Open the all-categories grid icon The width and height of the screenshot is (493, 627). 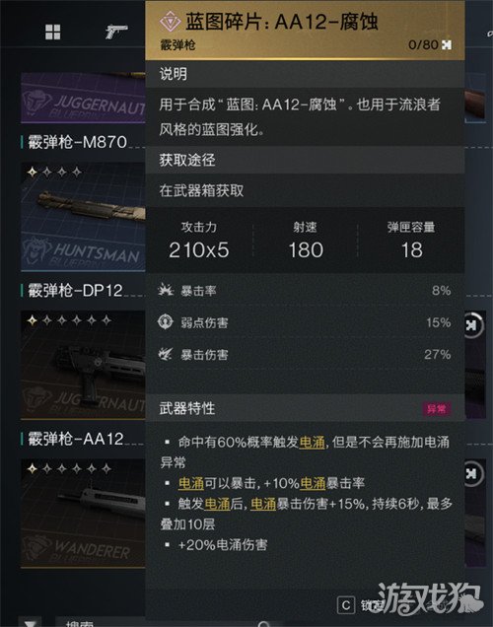point(53,32)
